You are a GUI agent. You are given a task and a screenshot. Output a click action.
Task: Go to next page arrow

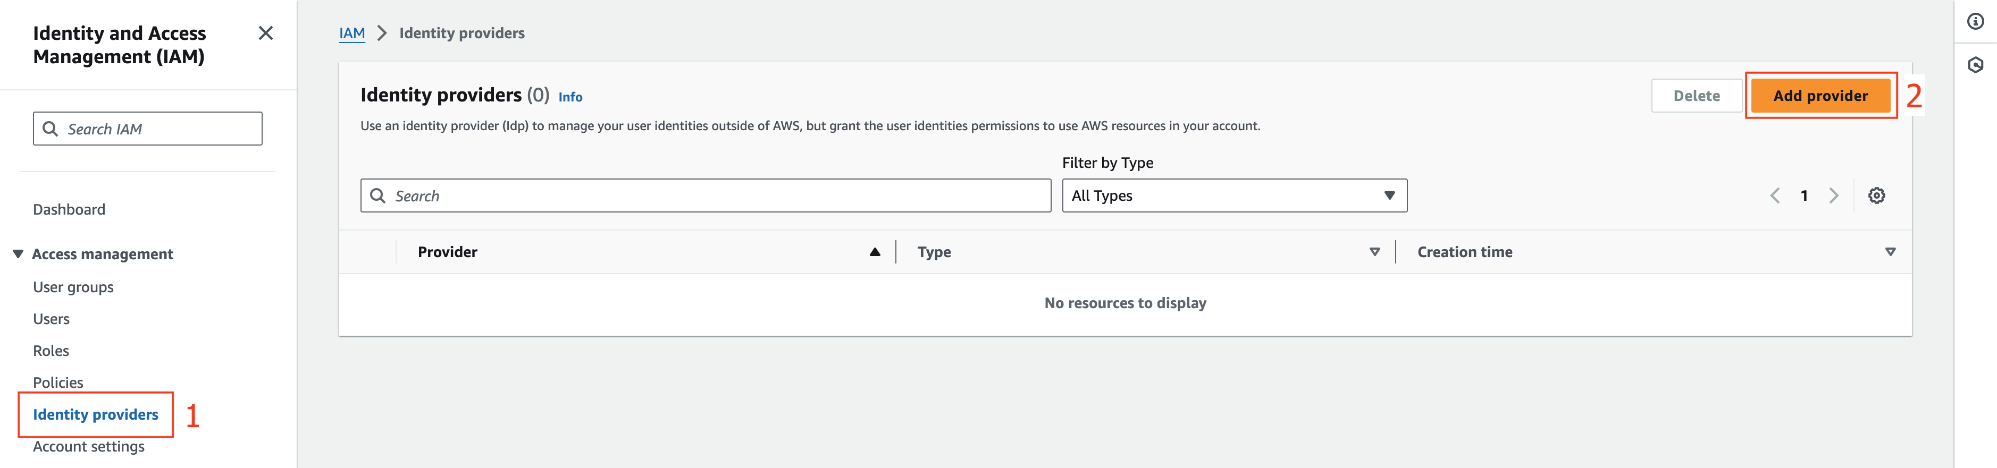pyautogui.click(x=1833, y=196)
